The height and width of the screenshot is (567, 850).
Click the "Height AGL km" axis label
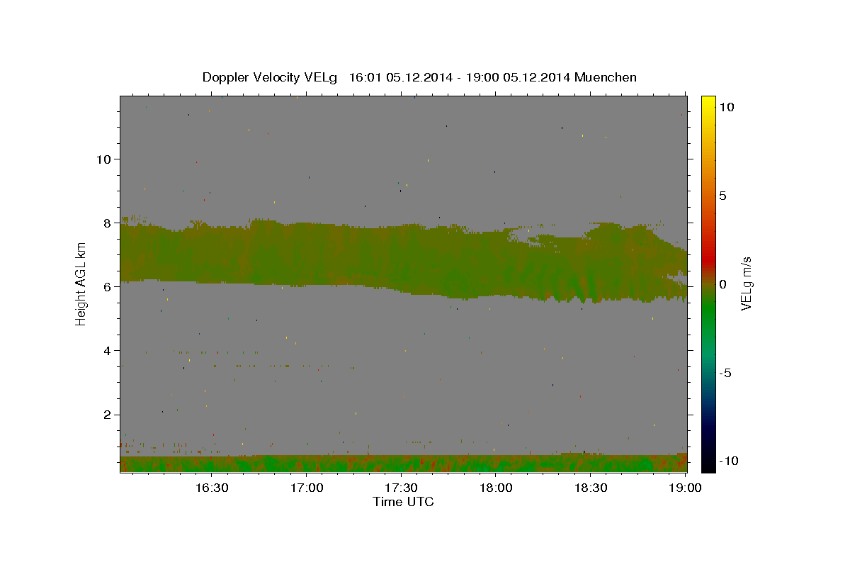pyautogui.click(x=81, y=283)
